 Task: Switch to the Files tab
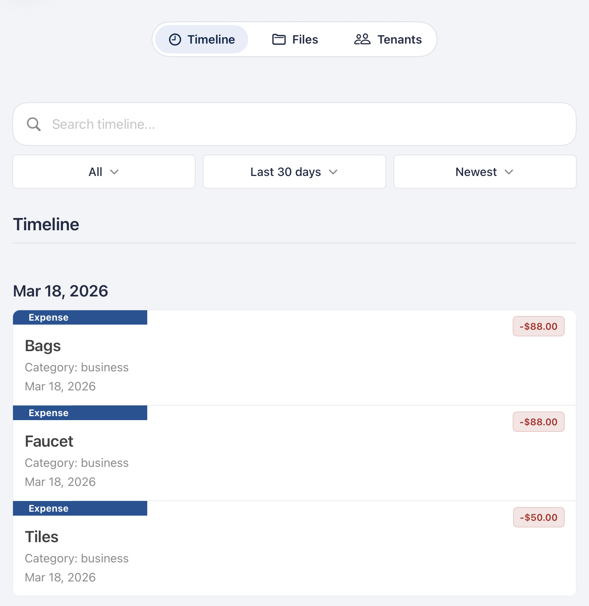point(295,39)
